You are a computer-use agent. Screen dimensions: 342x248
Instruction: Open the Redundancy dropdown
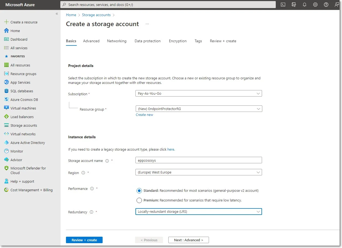click(199, 212)
